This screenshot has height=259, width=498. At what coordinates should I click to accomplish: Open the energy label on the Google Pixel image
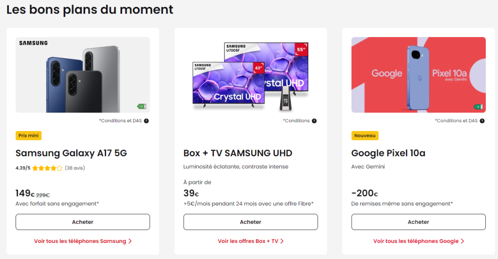tap(478, 106)
